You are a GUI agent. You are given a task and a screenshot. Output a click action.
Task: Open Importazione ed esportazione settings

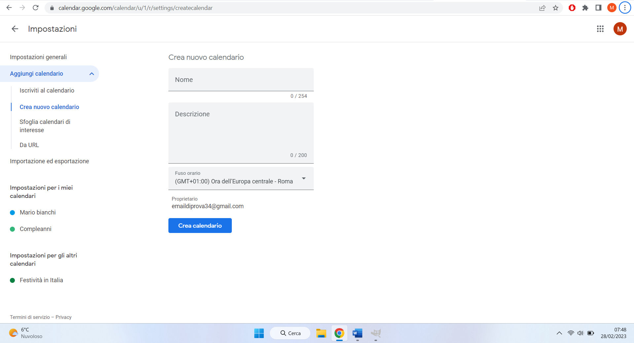(x=50, y=161)
